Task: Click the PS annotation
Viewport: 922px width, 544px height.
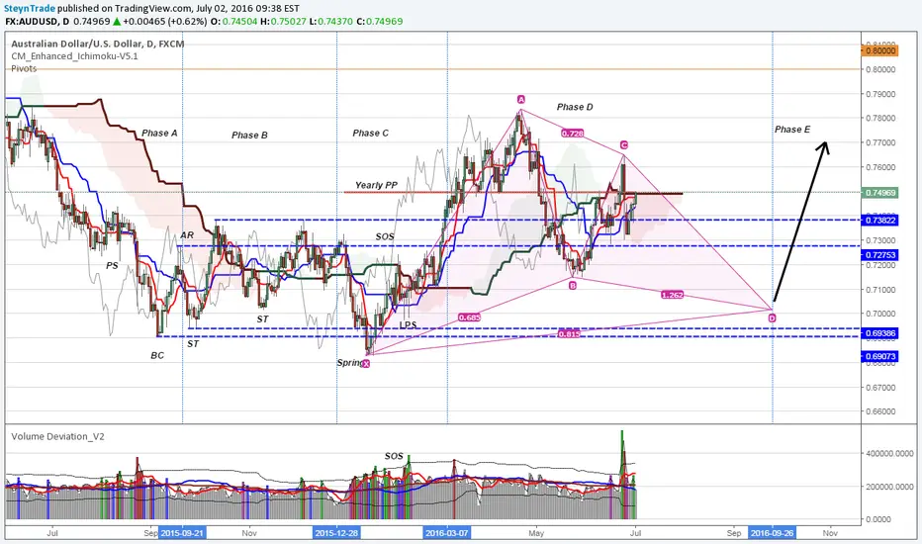Action: point(112,266)
